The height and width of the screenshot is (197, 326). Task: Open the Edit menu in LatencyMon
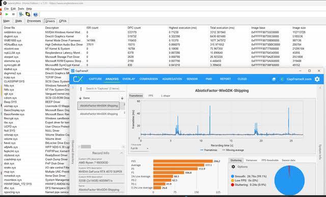(x=13, y=9)
